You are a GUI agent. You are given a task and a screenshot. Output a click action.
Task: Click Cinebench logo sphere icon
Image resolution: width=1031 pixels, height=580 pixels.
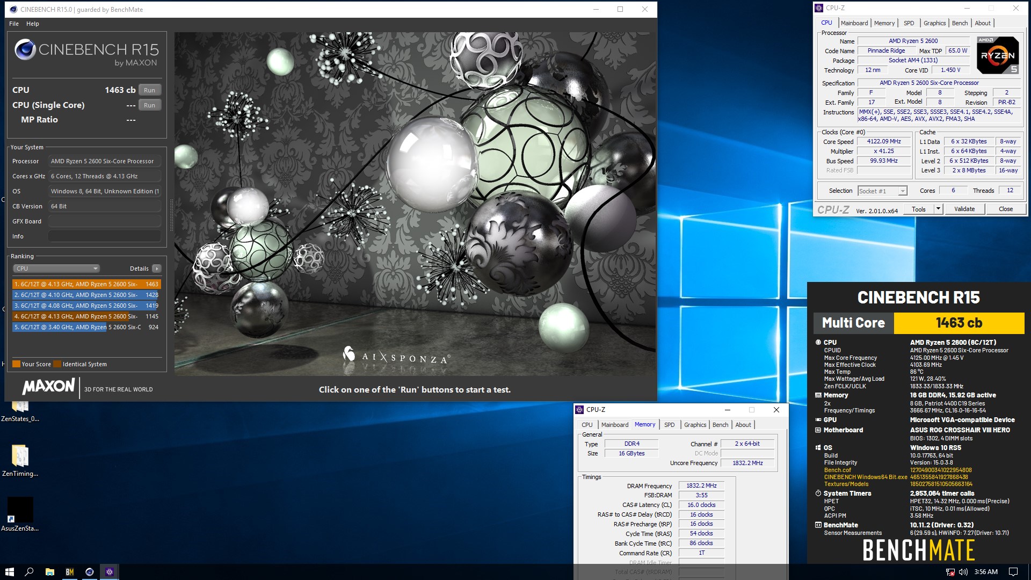click(25, 49)
